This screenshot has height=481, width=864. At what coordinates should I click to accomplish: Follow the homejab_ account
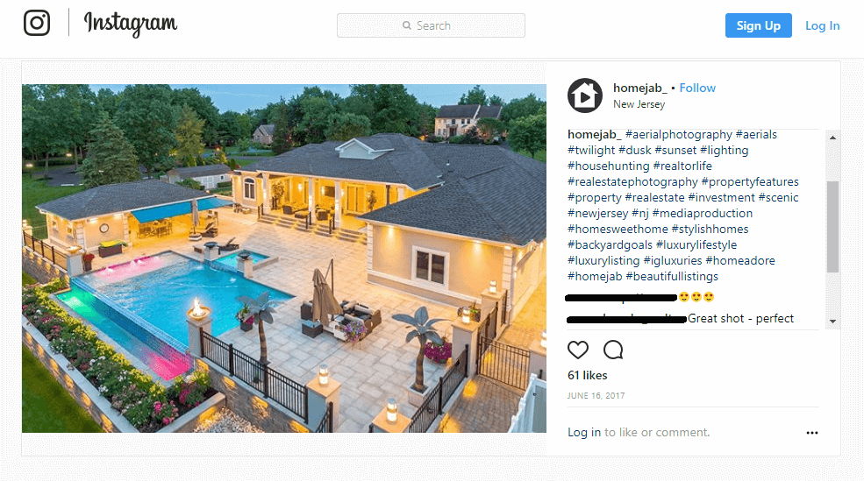[697, 88]
